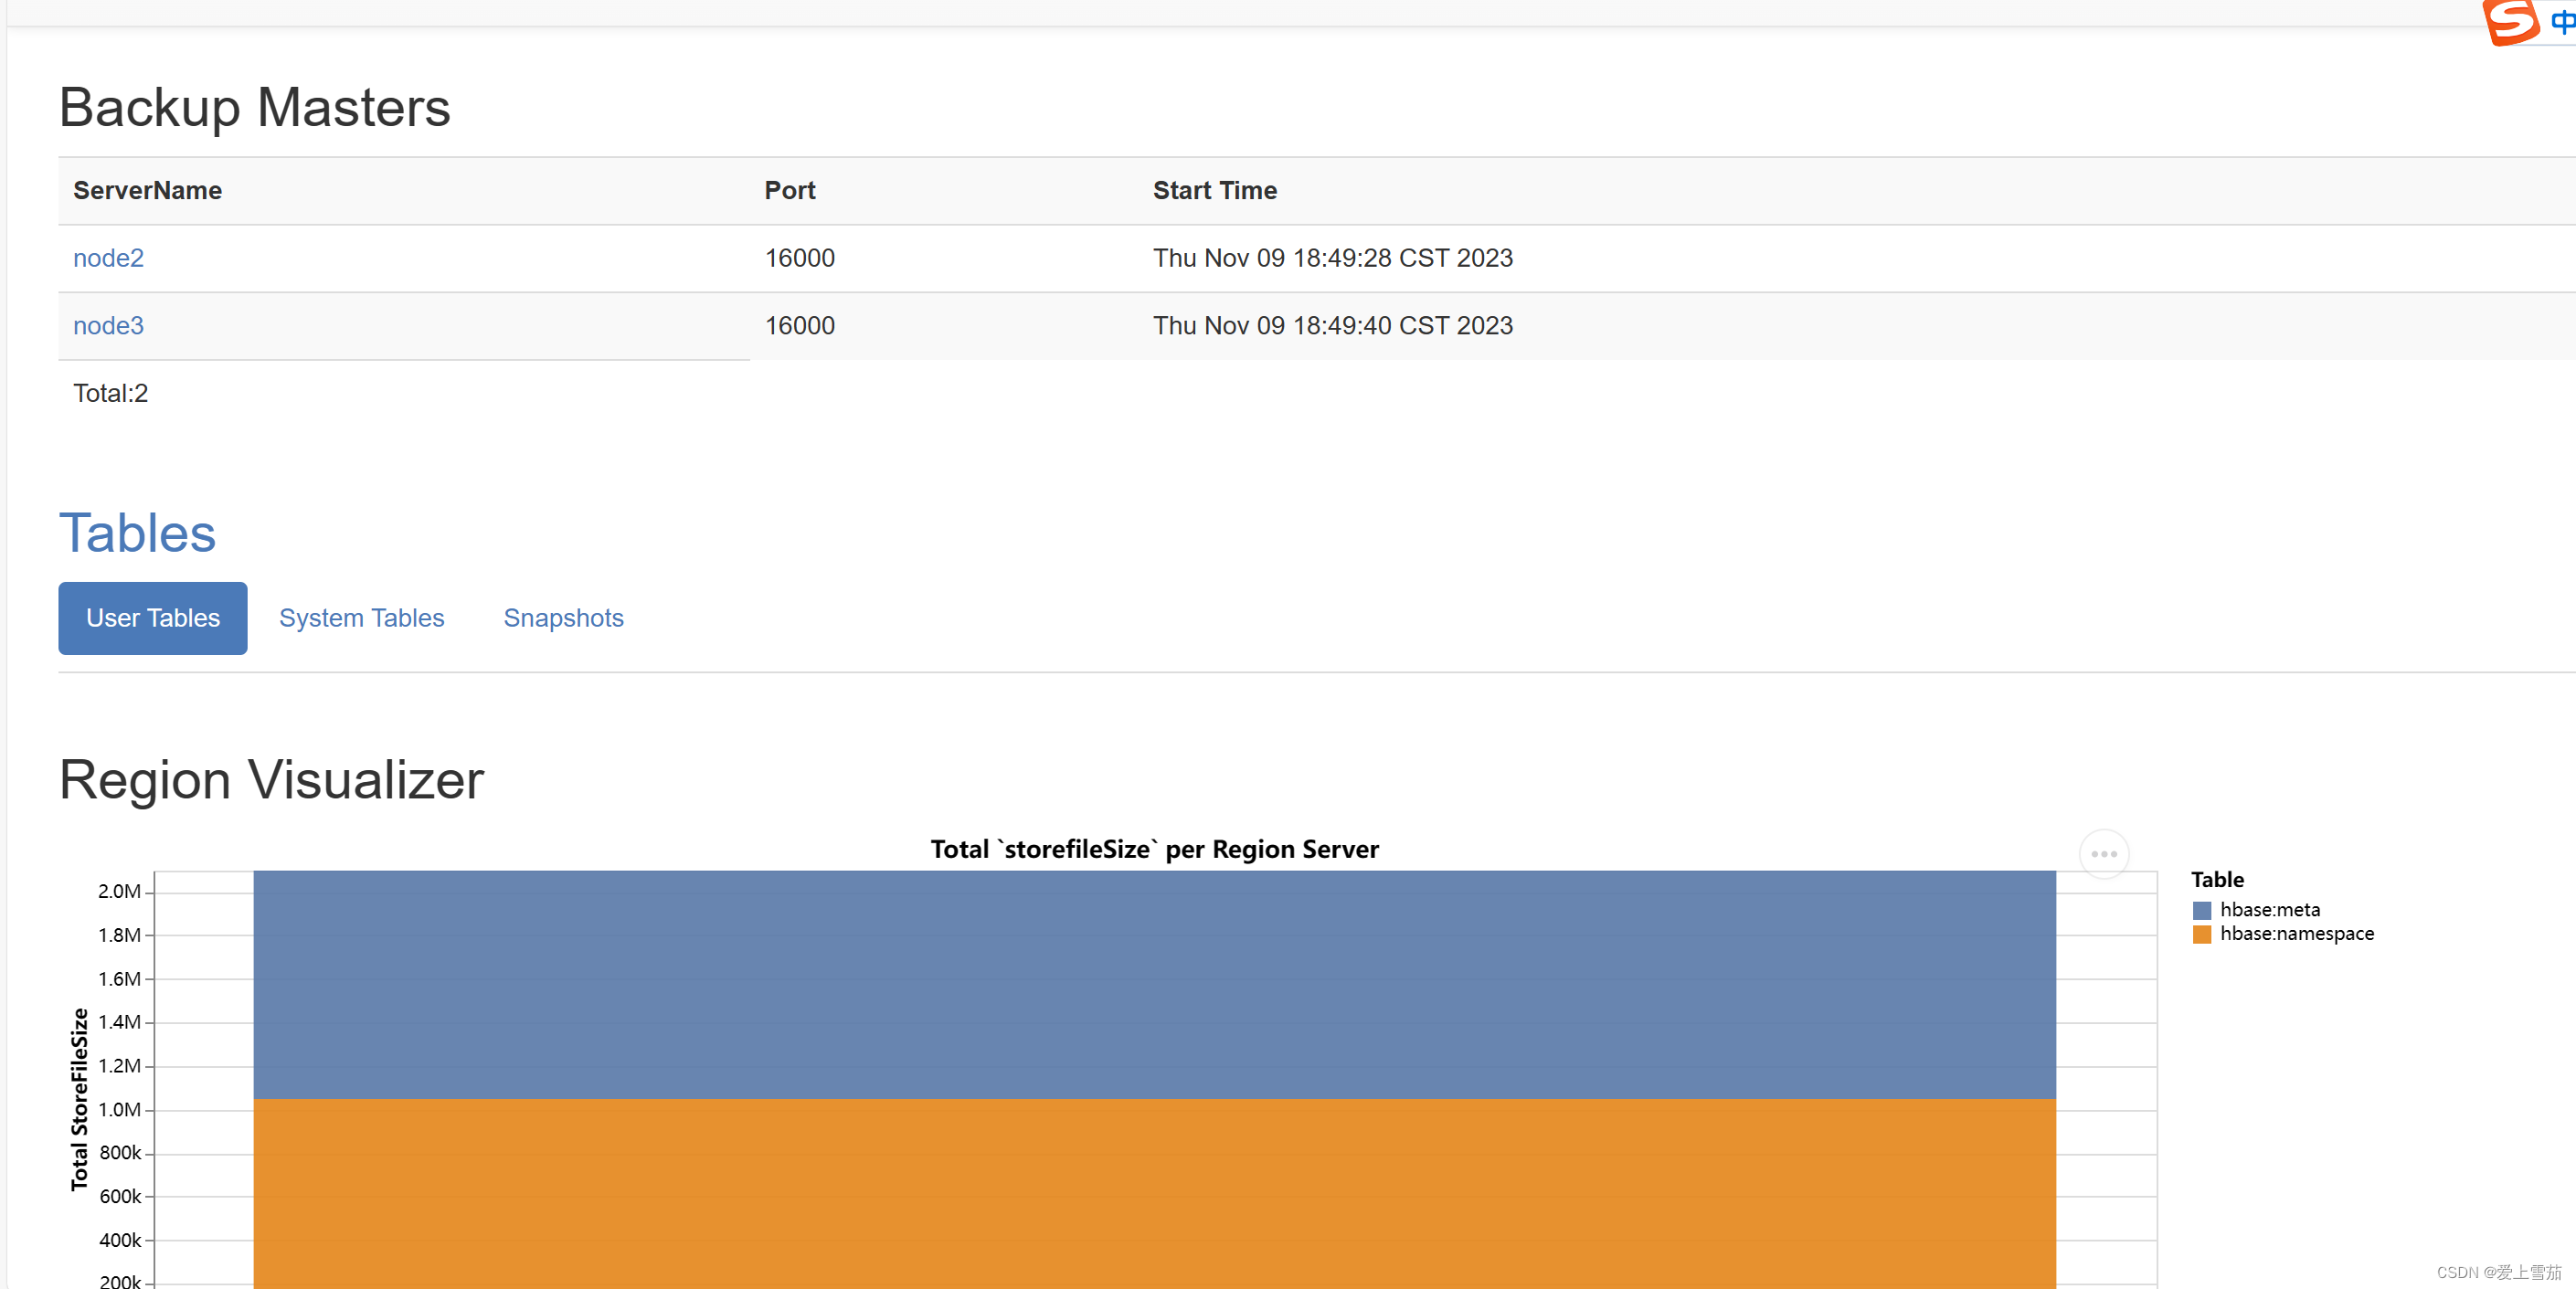Image resolution: width=2576 pixels, height=1289 pixels.
Task: Click the blue hbase:meta bar segment
Action: tap(1154, 985)
